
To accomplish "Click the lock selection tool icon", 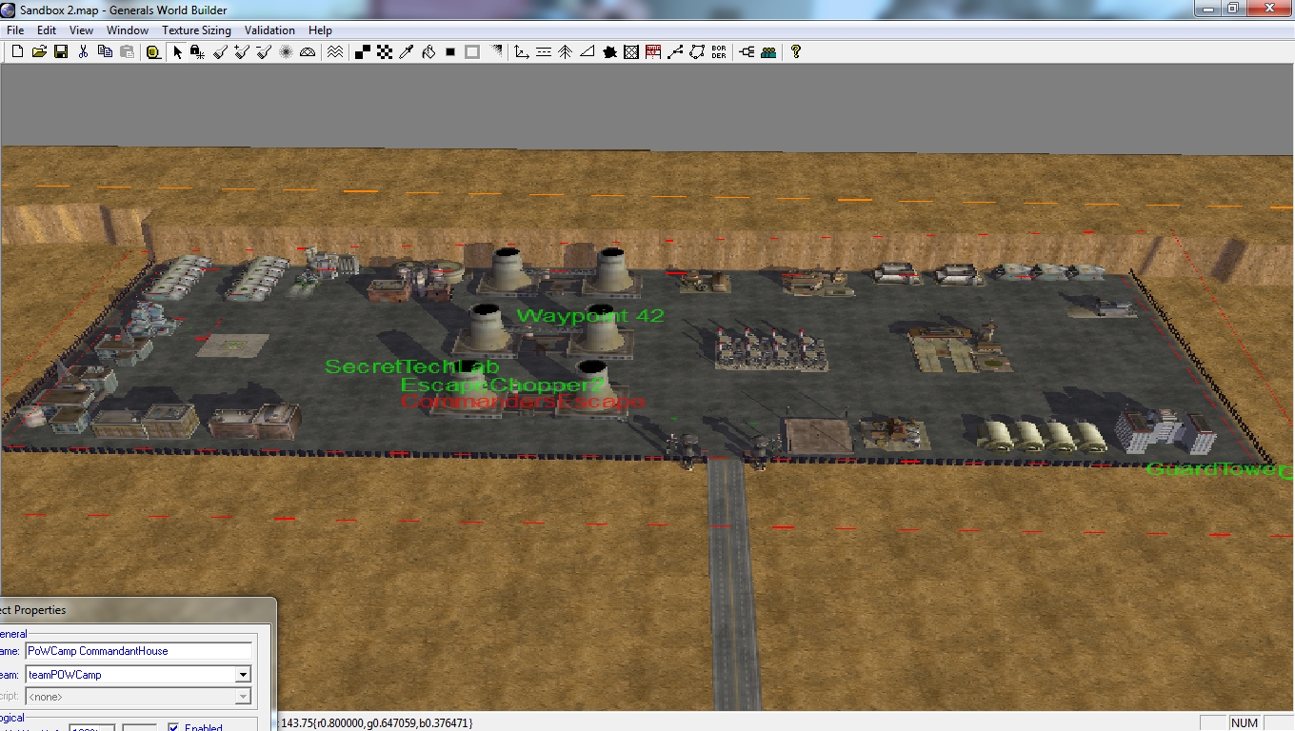I will 196,52.
